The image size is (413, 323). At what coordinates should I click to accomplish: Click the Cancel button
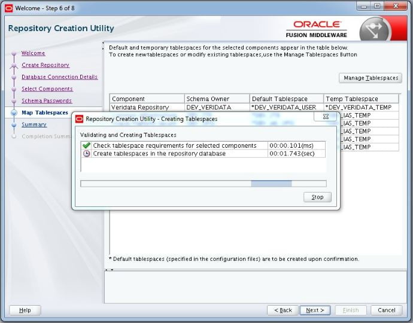[387, 310]
